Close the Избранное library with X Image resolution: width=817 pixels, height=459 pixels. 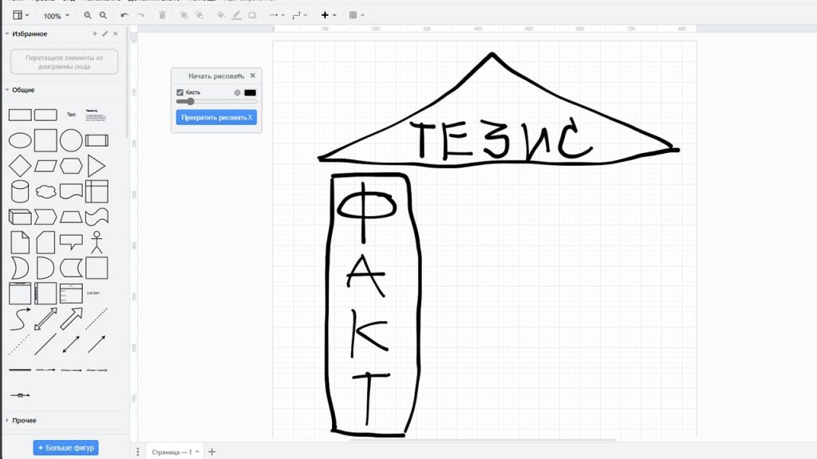115,33
